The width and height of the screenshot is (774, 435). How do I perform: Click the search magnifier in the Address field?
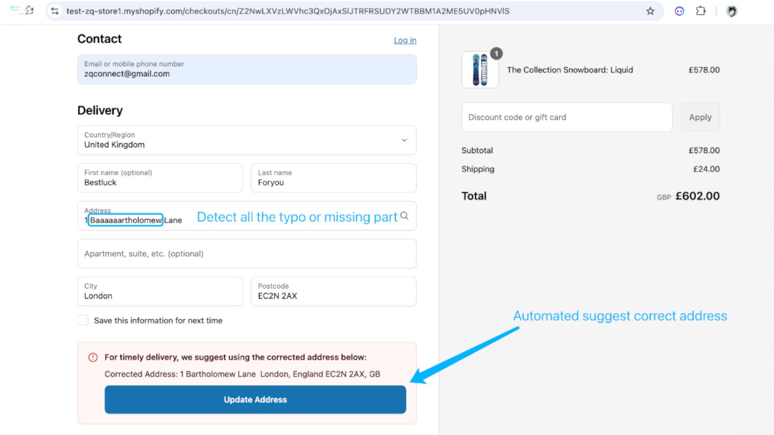[x=404, y=217]
